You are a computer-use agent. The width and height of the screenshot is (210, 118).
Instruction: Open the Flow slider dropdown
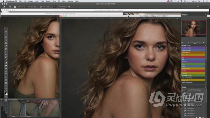(x=51, y=7)
